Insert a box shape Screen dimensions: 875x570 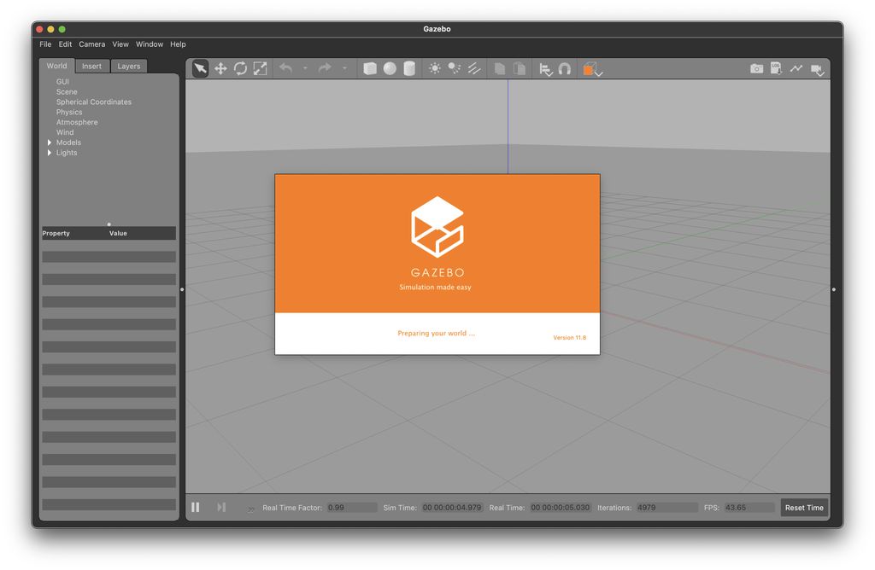(x=370, y=68)
